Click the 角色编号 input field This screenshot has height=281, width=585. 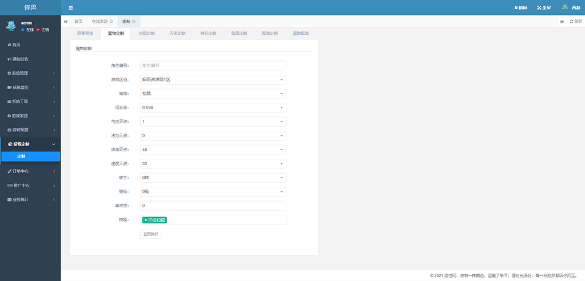[213, 66]
